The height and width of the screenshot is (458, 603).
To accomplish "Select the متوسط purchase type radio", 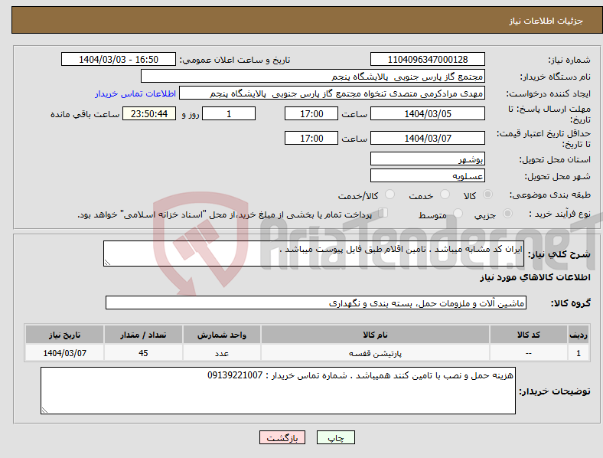I will click(x=458, y=213).
